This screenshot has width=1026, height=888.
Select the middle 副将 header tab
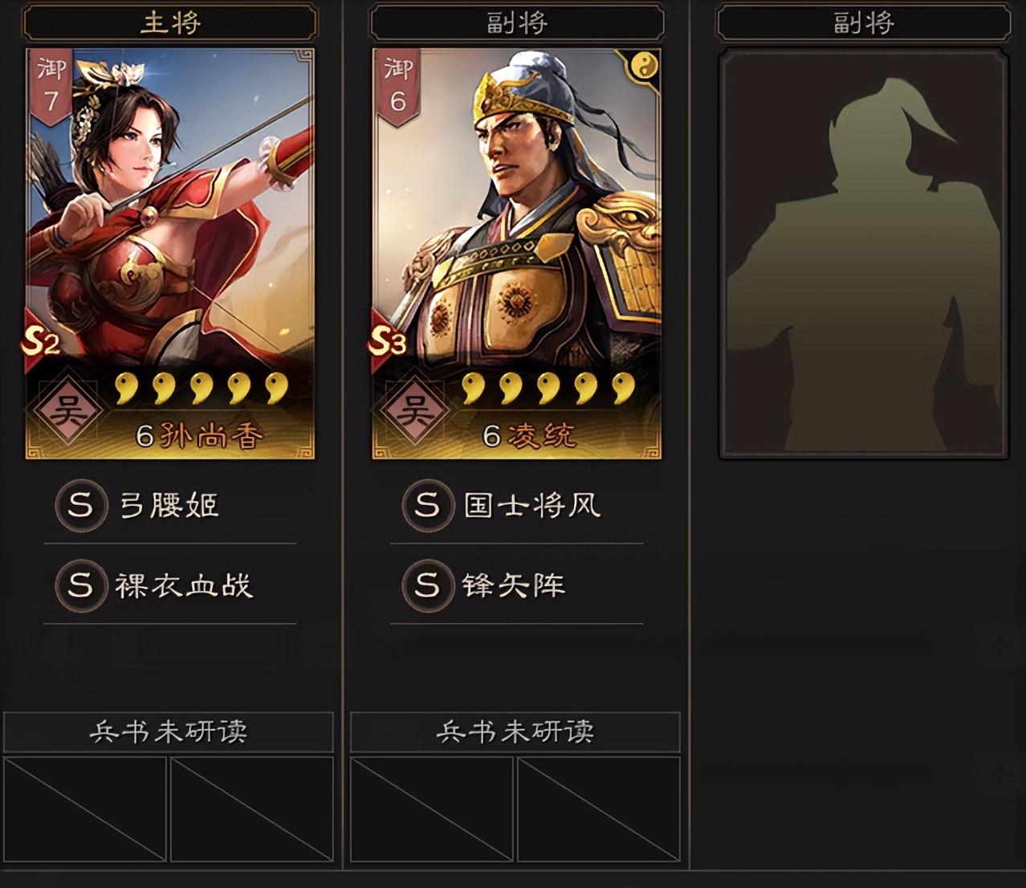pos(517,22)
